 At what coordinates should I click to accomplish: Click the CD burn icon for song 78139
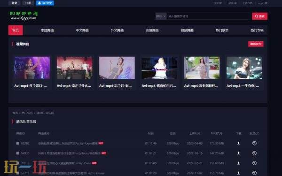click(254, 163)
